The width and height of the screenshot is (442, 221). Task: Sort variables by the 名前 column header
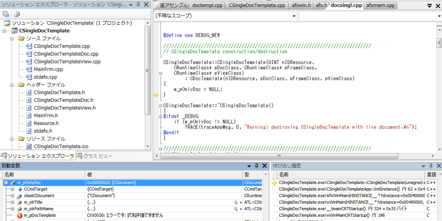pyautogui.click(x=44, y=174)
